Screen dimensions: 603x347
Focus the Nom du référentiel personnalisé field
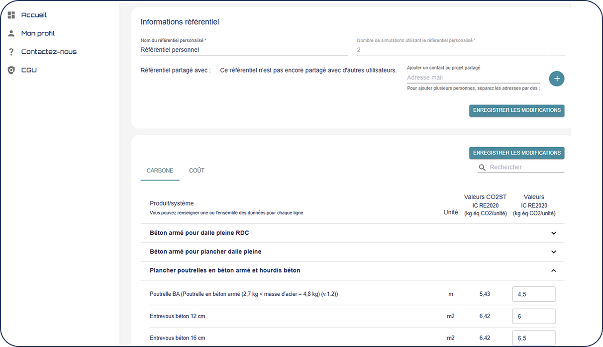pos(244,50)
